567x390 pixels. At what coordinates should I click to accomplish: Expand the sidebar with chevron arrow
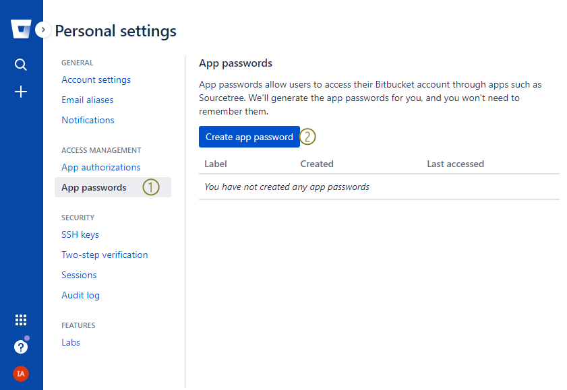coord(43,30)
